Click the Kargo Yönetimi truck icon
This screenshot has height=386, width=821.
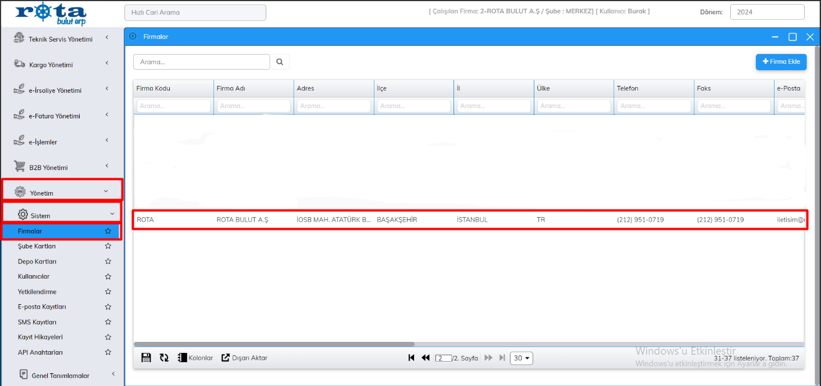pyautogui.click(x=19, y=64)
